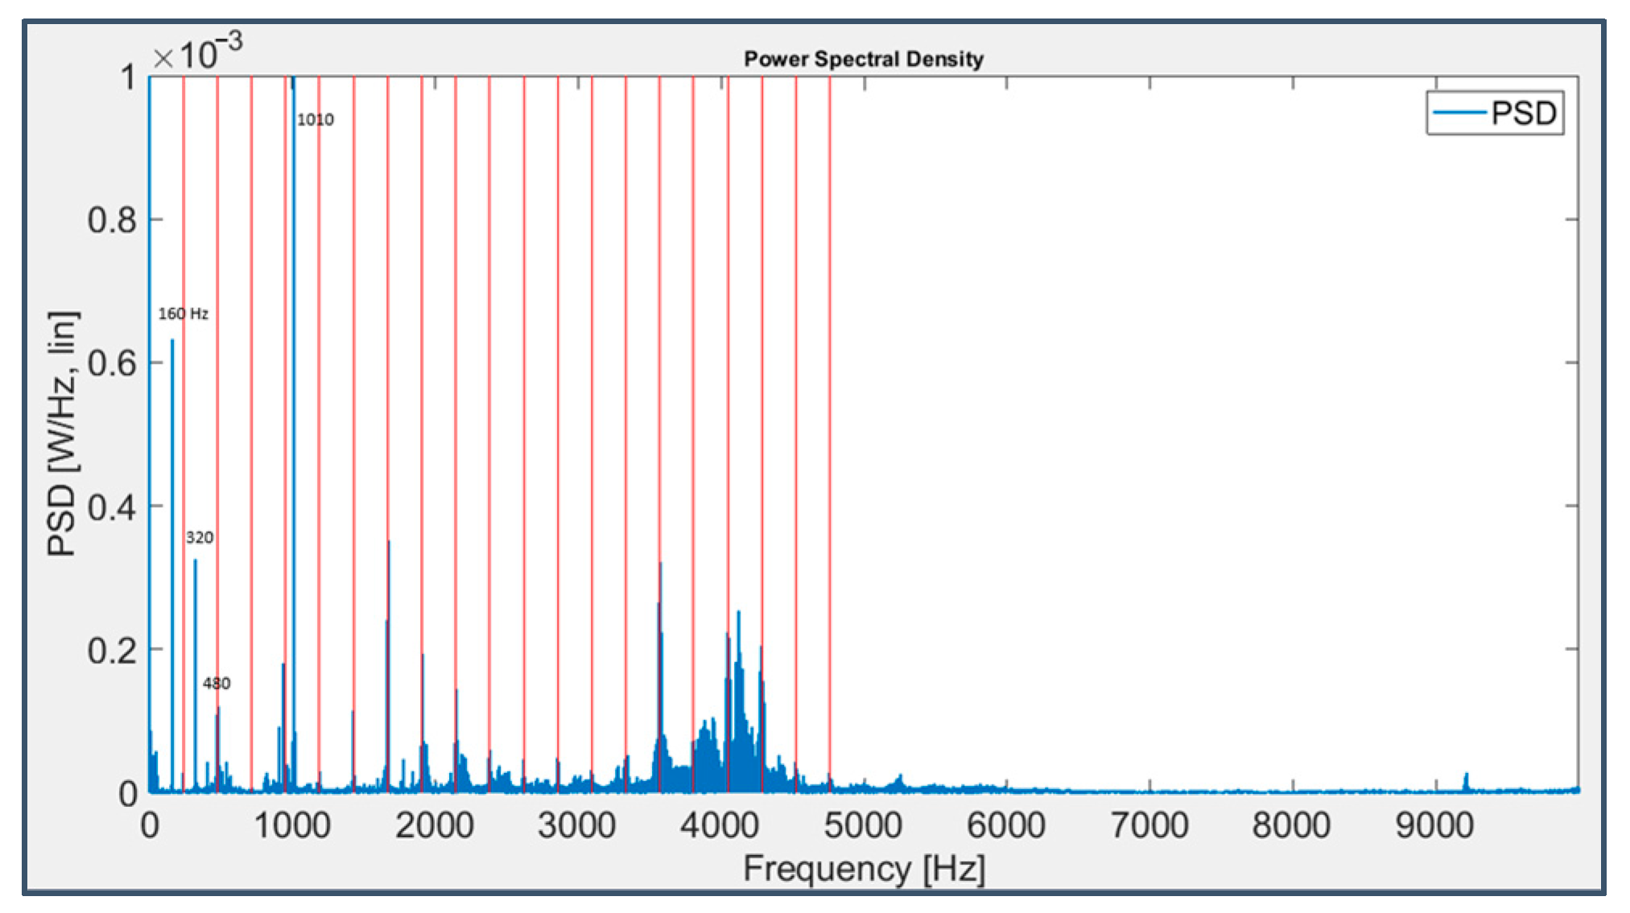Click the 1010 peak annotation

(x=315, y=120)
